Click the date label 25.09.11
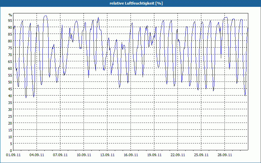Screen dimensions: 261x163 (201, 155)
